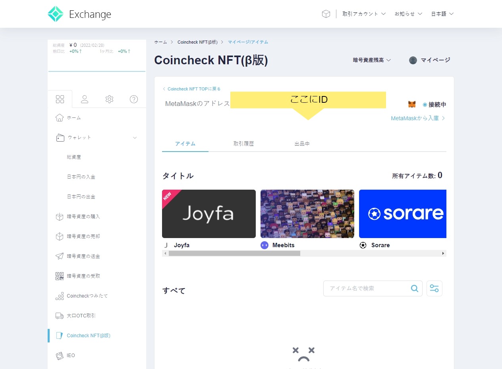The width and height of the screenshot is (502, 369).
Task: Open the 取引アカウント dropdown
Action: [364, 14]
